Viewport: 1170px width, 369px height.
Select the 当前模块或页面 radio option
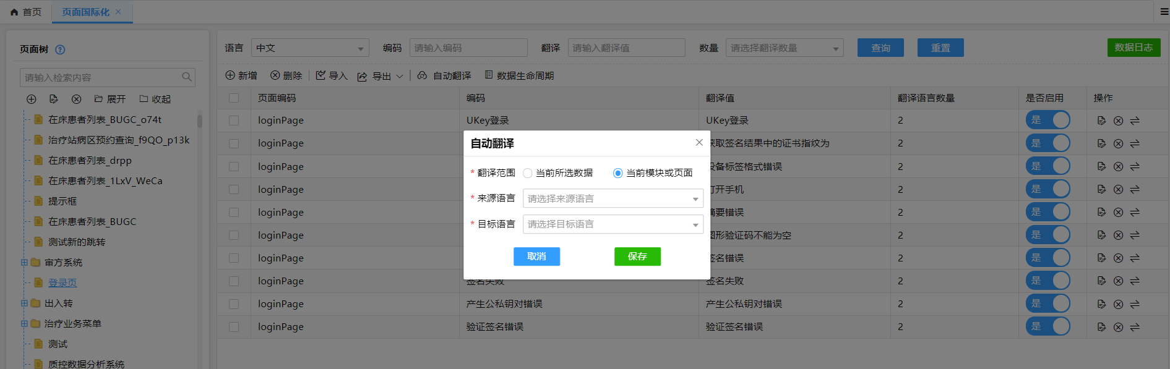pyautogui.click(x=617, y=173)
